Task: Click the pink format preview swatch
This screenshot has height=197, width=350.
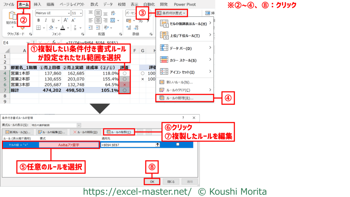Action: coord(69,145)
